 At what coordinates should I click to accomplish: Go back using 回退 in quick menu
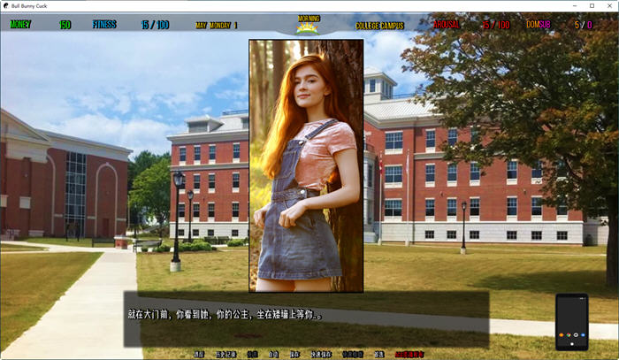[199, 354]
